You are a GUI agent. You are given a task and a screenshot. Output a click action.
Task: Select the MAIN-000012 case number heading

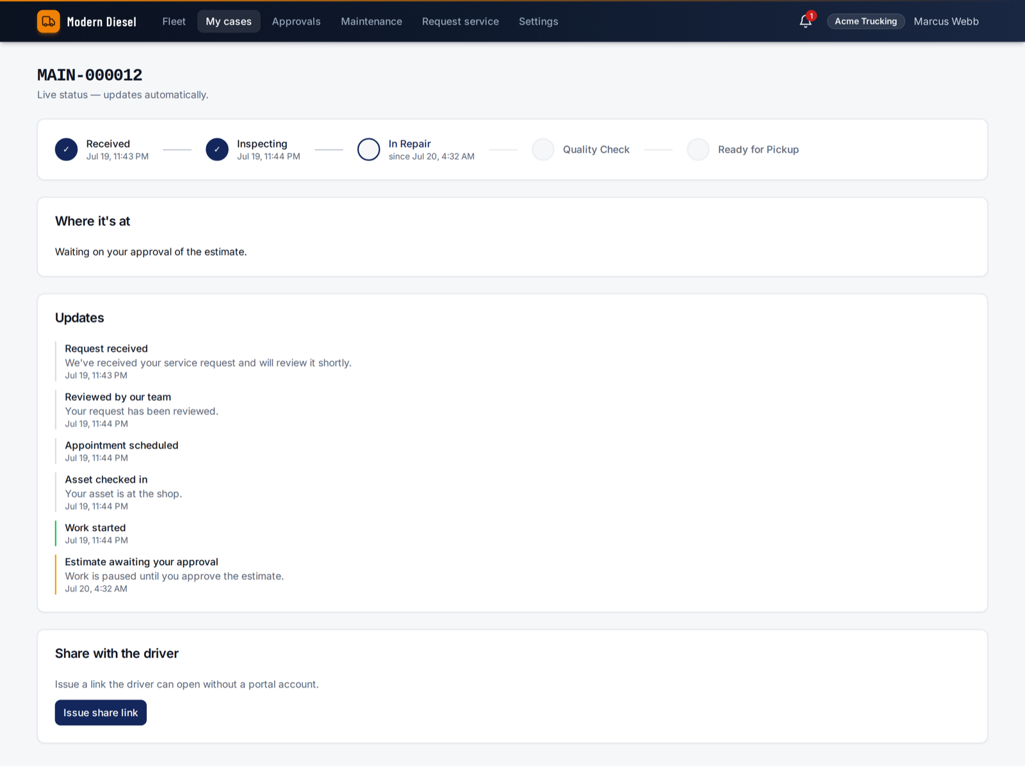click(90, 75)
